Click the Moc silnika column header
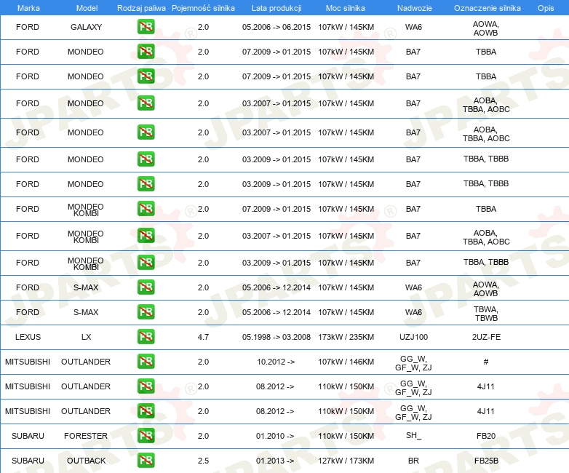Viewport: 569px width, 473px height. click(346, 8)
